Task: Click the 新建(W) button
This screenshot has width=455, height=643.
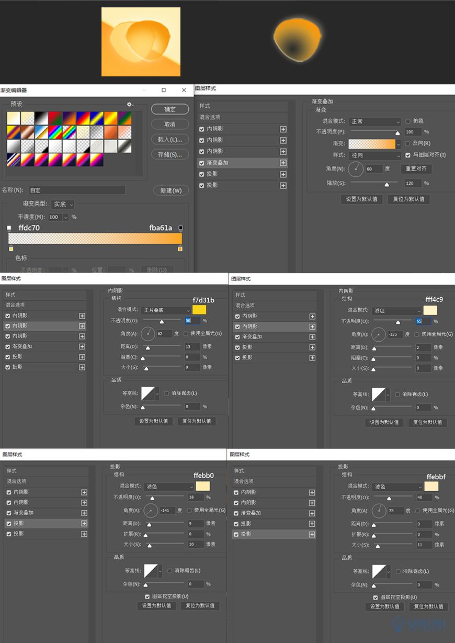Action: coord(170,190)
